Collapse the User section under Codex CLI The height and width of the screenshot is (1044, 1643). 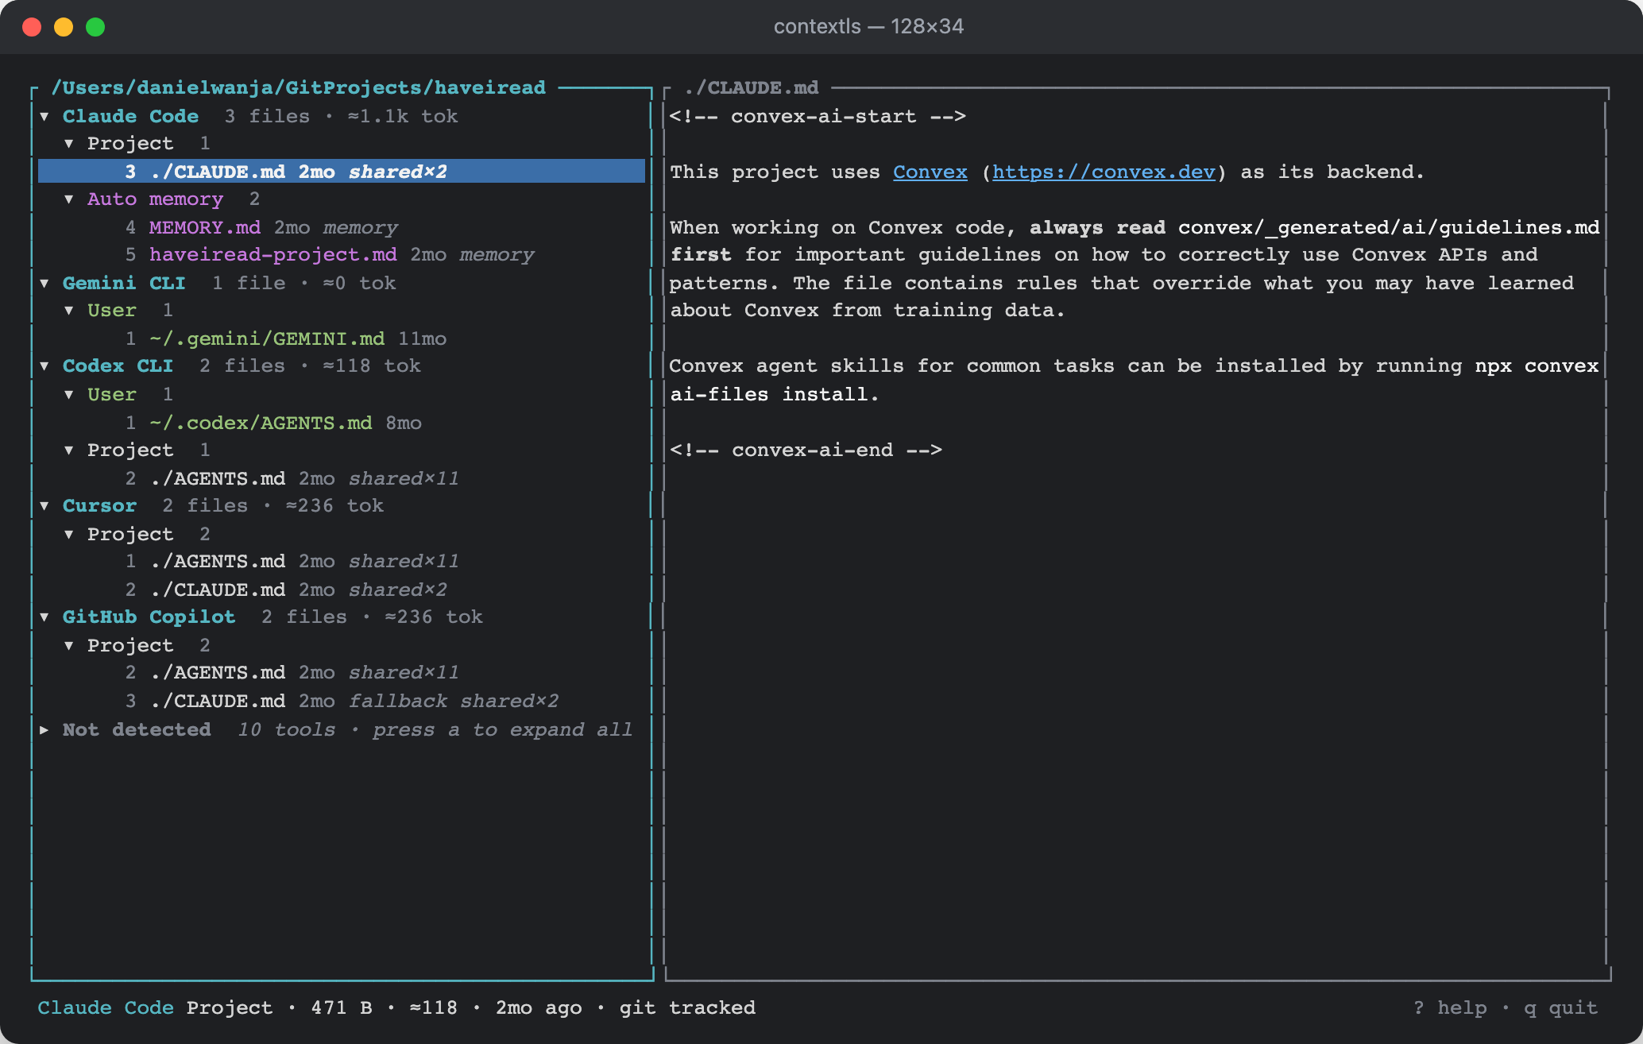click(69, 395)
